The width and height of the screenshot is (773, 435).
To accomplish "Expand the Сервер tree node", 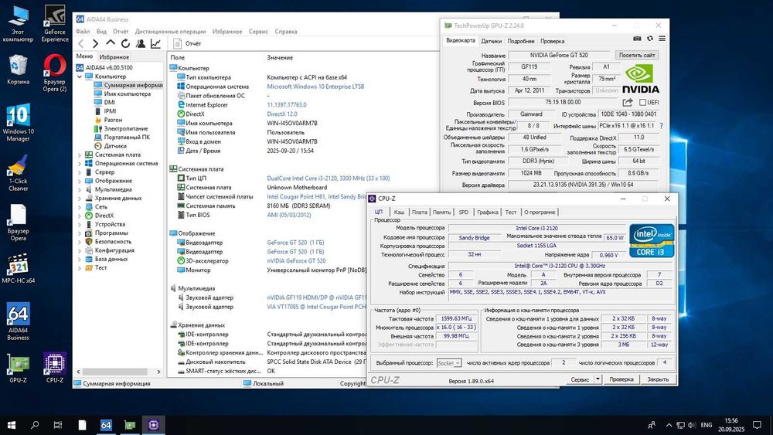I will (80, 172).
